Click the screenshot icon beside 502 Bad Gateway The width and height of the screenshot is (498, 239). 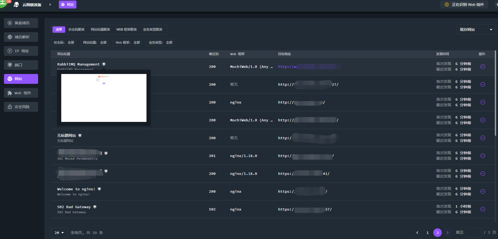pyautogui.click(x=95, y=207)
